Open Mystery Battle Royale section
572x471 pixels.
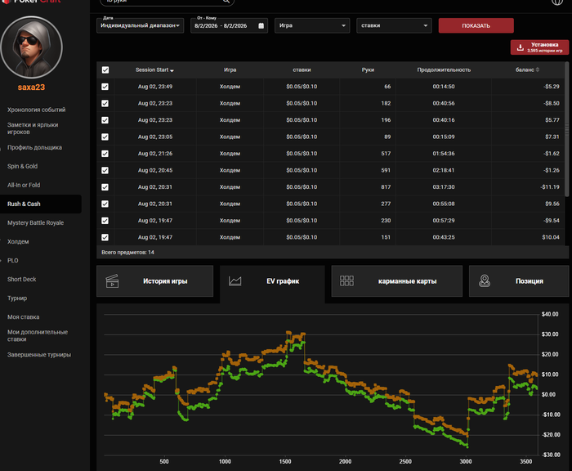click(35, 222)
